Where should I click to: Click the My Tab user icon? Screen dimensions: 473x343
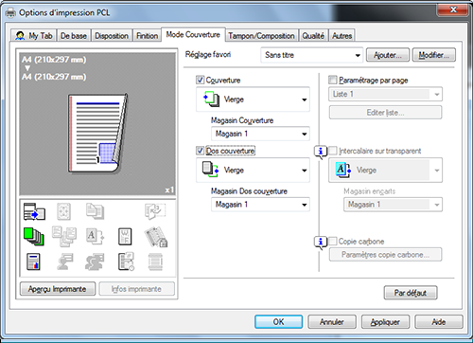[20, 36]
